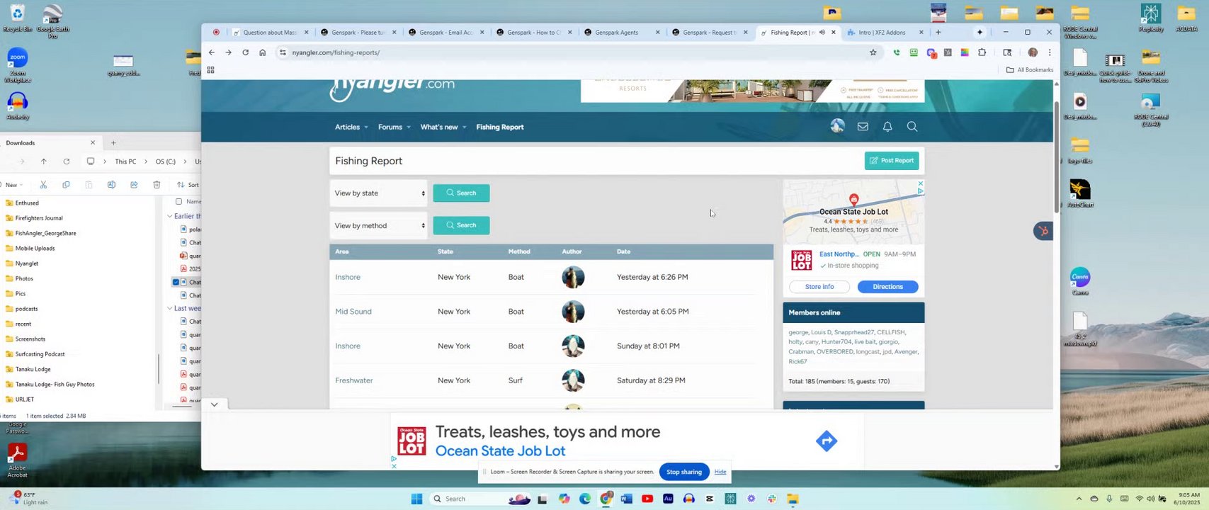Click Search beside View by state
This screenshot has height=510, width=1209.
click(461, 193)
